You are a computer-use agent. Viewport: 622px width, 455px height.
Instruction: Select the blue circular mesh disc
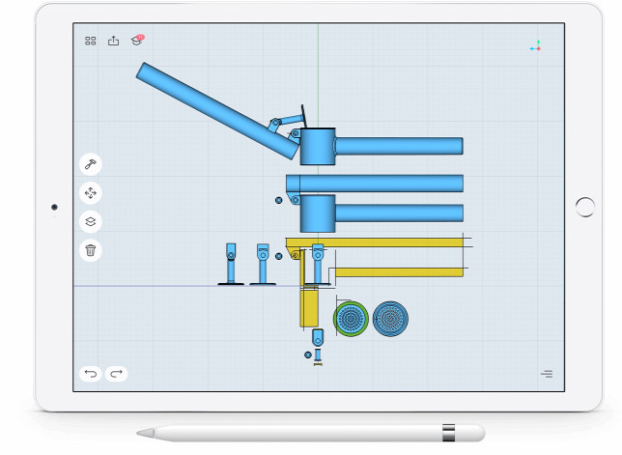pyautogui.click(x=391, y=319)
